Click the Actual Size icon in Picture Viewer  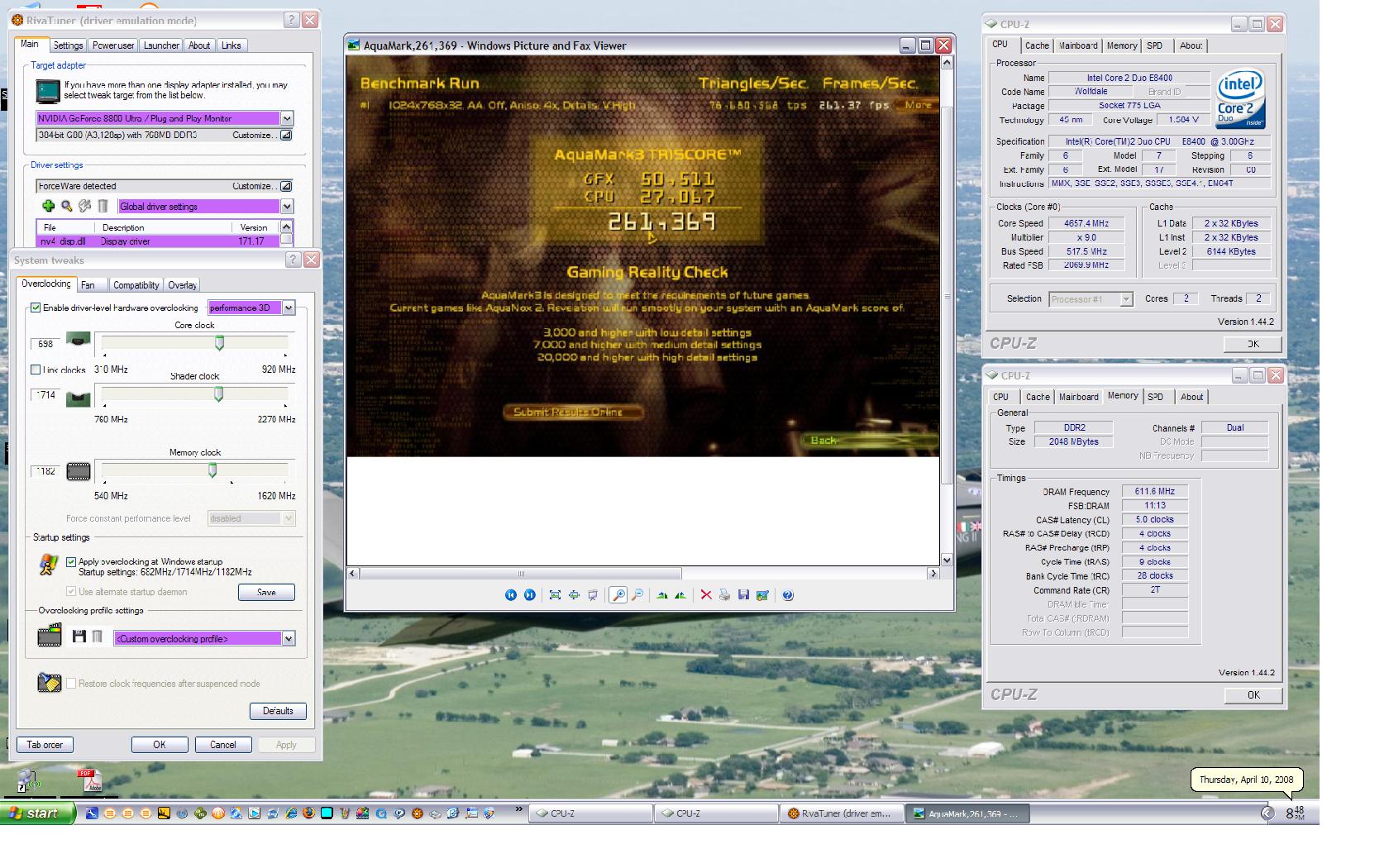(574, 595)
